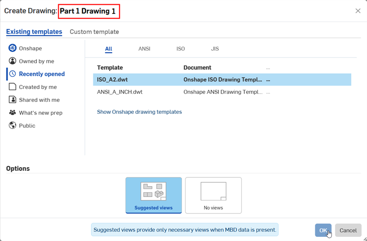Image resolution: width=367 pixels, height=241 pixels.
Task: Click the ellipsis in the ANSI_A_INCH.dwt row
Action: 268,92
